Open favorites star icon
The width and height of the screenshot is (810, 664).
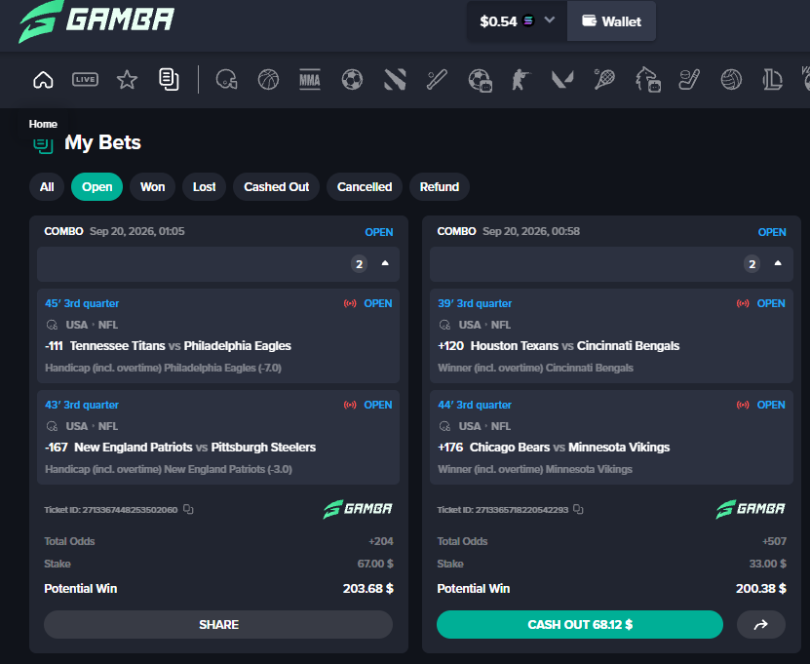click(x=127, y=80)
